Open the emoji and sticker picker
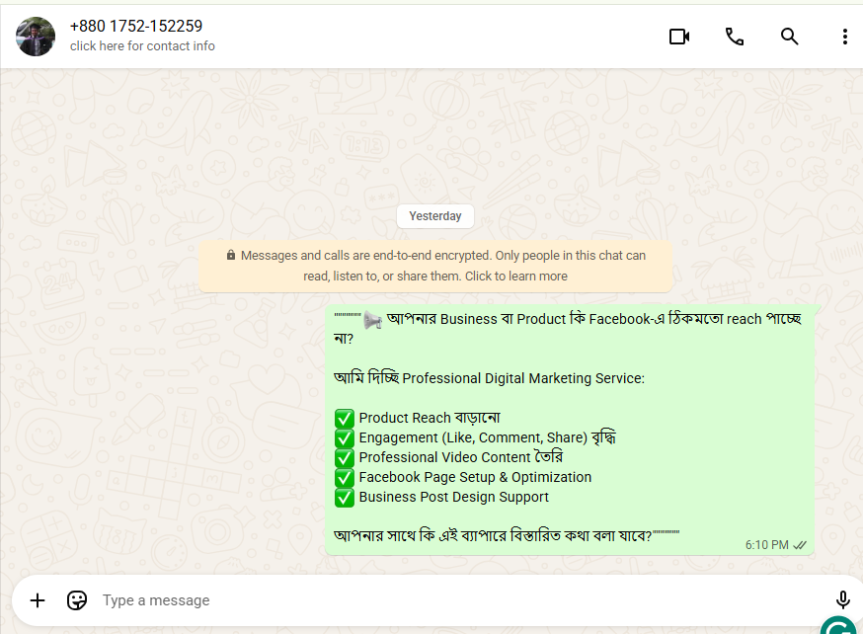This screenshot has width=863, height=634. (x=77, y=600)
